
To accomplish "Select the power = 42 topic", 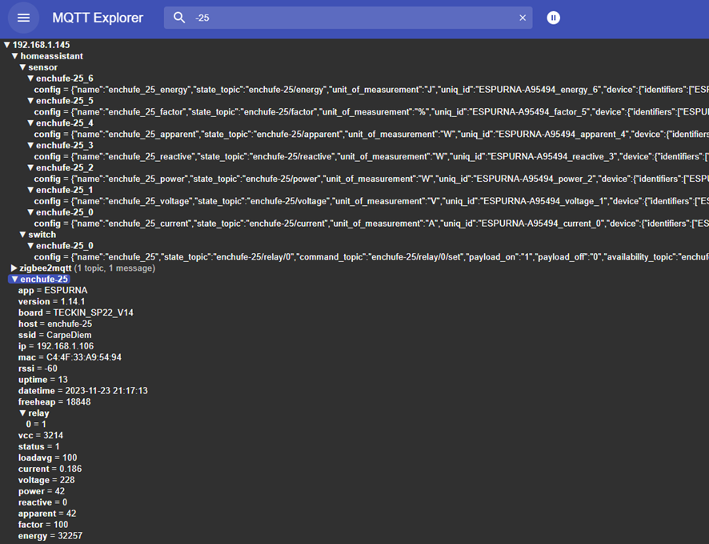I will point(42,491).
